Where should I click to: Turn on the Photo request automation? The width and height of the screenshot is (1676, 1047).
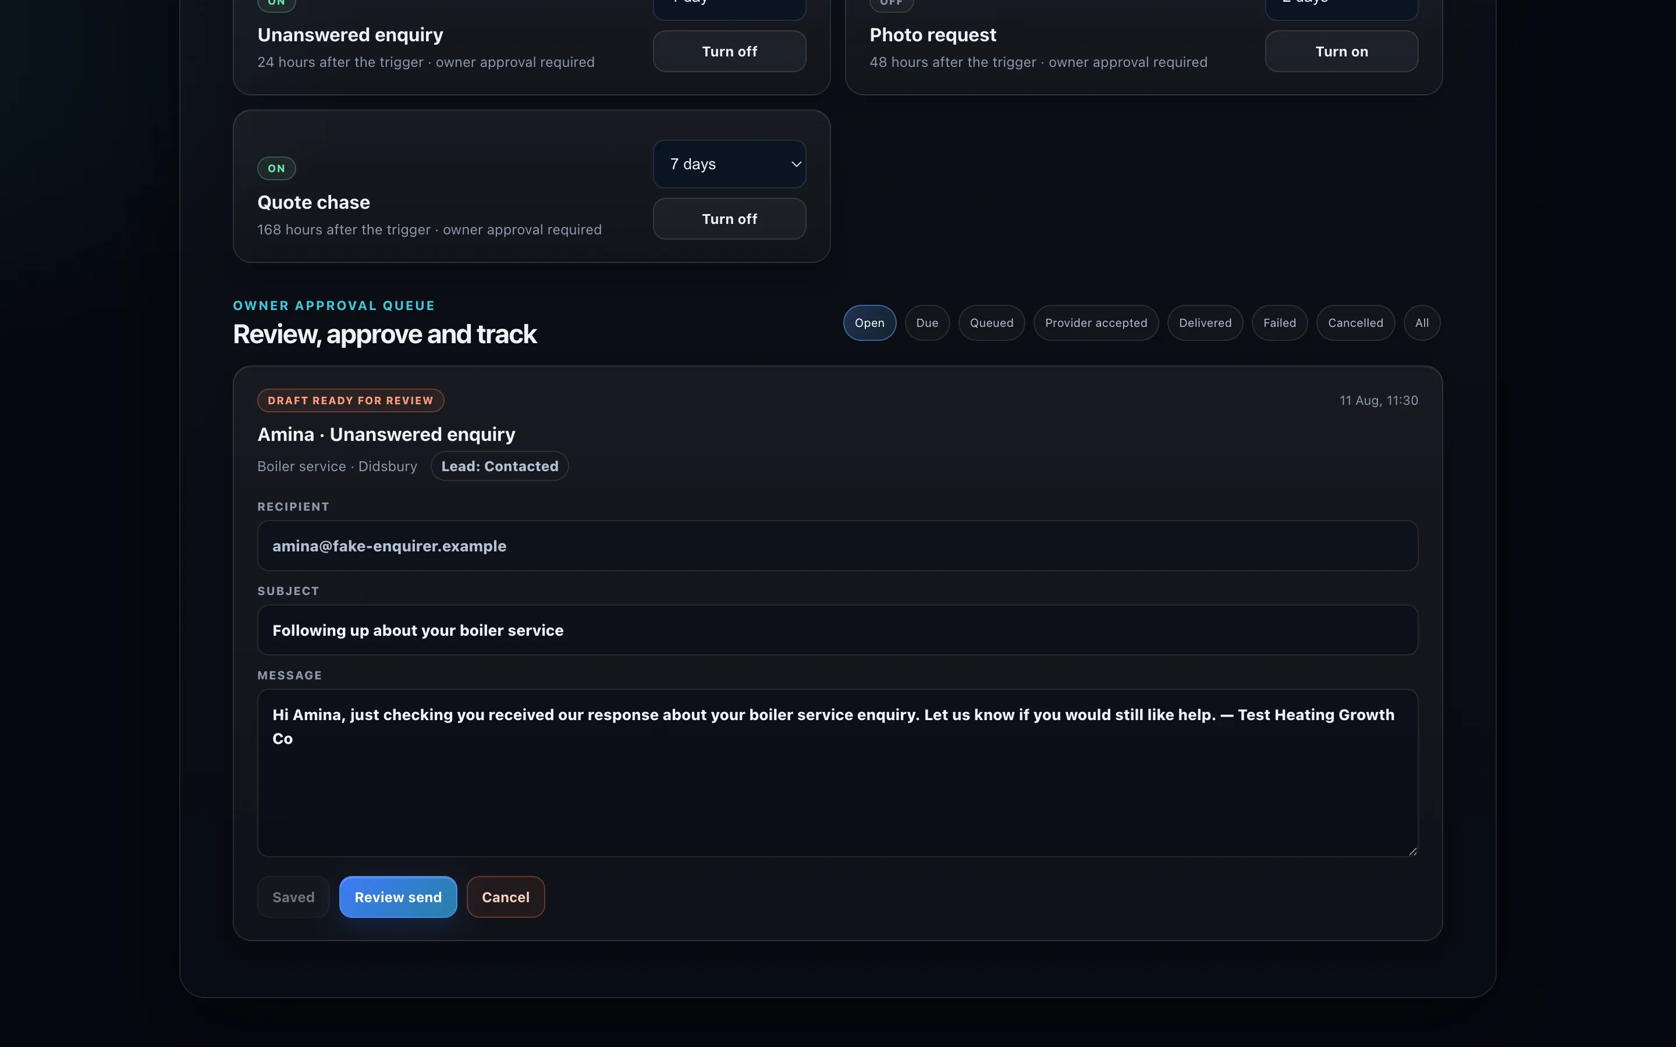pos(1341,51)
